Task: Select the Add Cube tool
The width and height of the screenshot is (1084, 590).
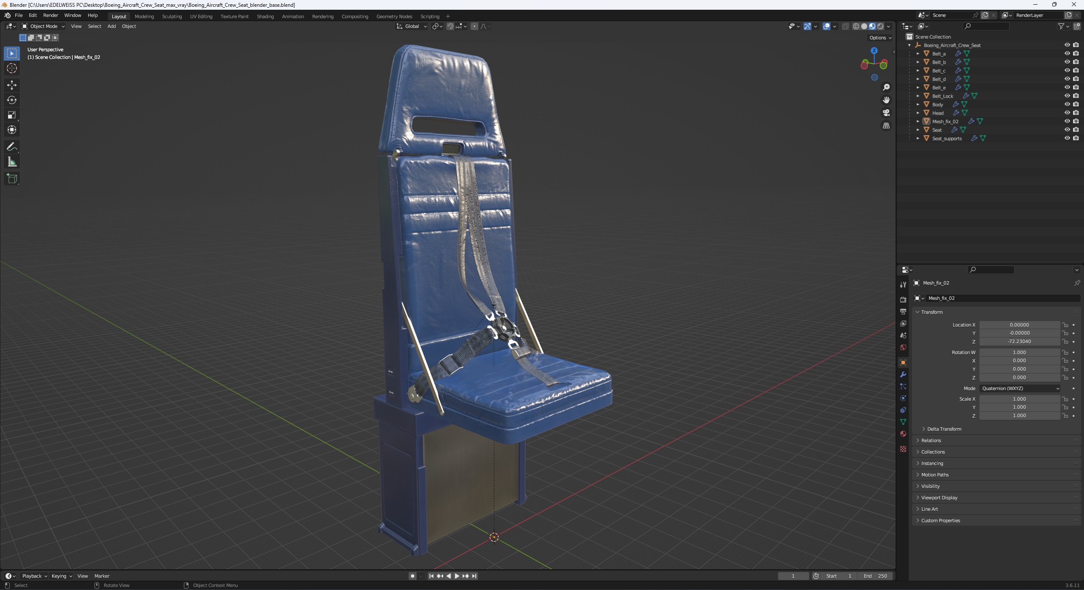Action: click(x=12, y=178)
